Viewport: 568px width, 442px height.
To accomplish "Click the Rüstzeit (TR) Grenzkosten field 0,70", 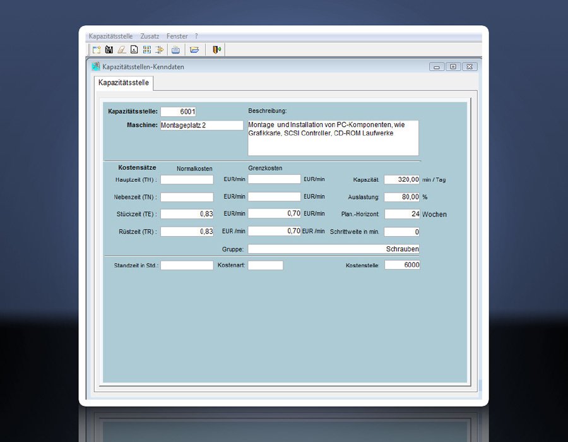I will pyautogui.click(x=275, y=230).
